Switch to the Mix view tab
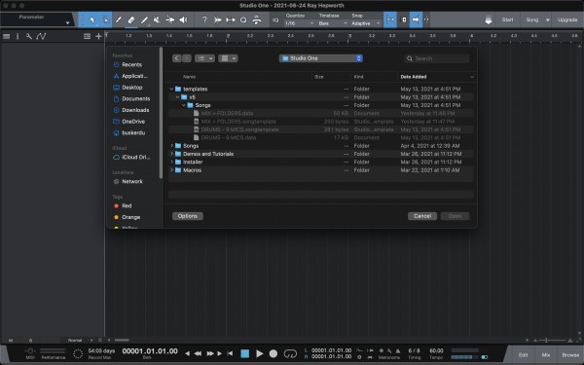Screen dimensions: 584x365 tap(546, 355)
